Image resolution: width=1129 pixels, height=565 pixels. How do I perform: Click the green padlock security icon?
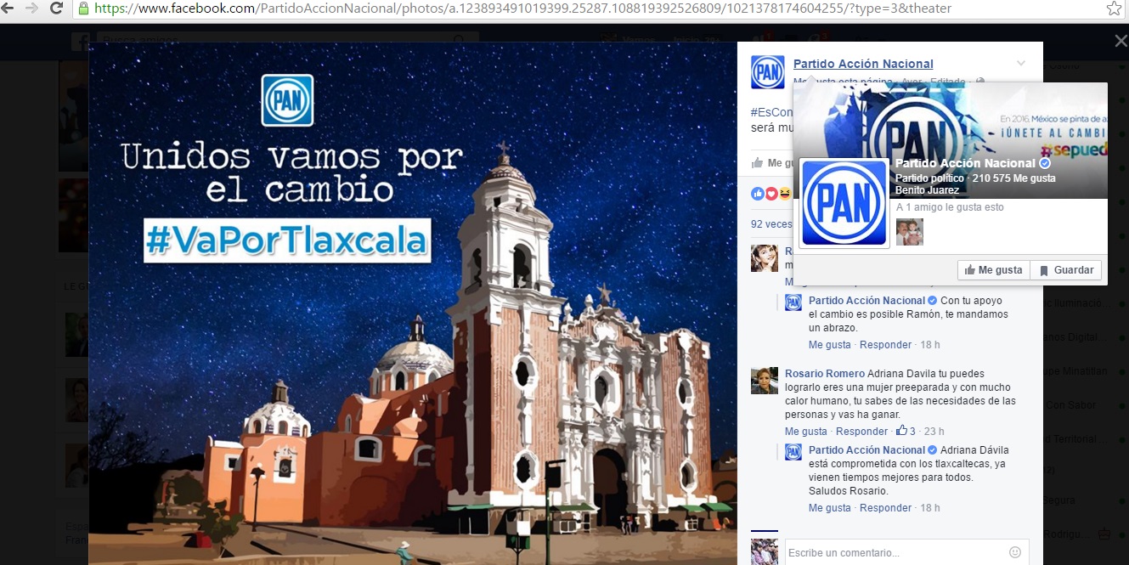pyautogui.click(x=83, y=8)
